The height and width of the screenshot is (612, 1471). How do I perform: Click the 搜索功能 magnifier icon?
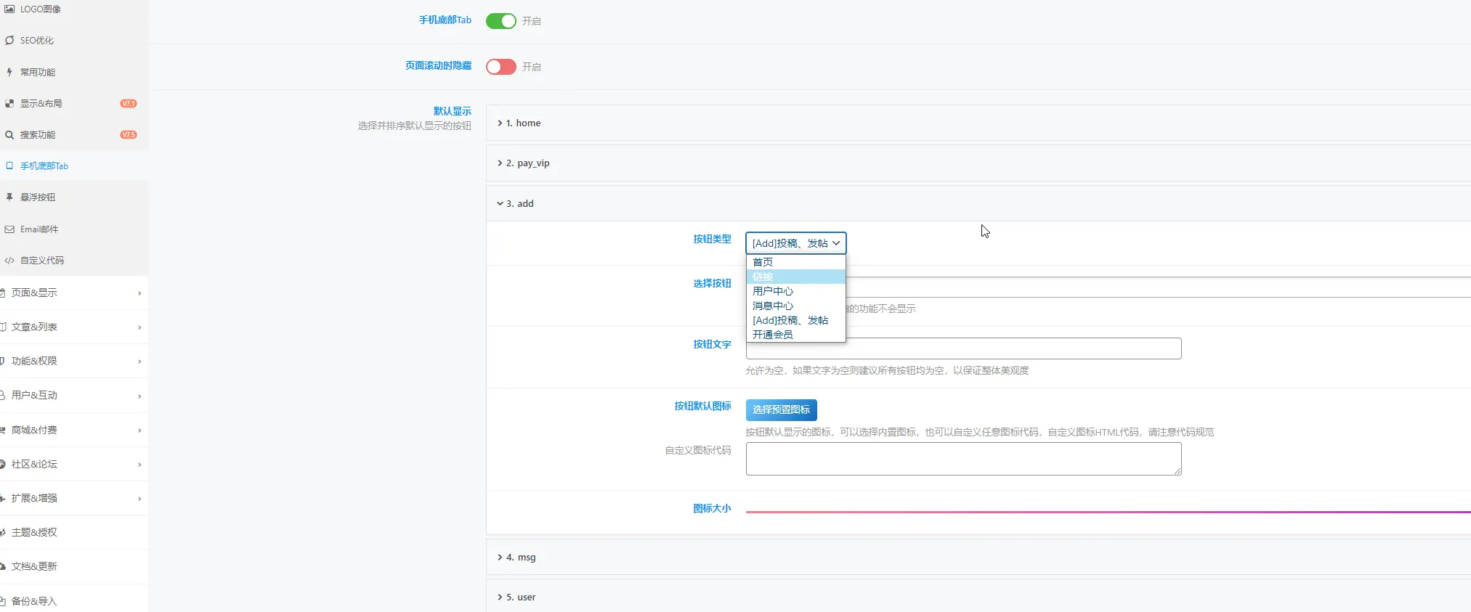9,135
